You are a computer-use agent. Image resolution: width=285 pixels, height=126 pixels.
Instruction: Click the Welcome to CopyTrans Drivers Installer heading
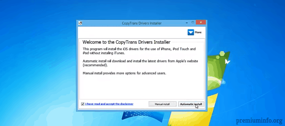pos(126,42)
